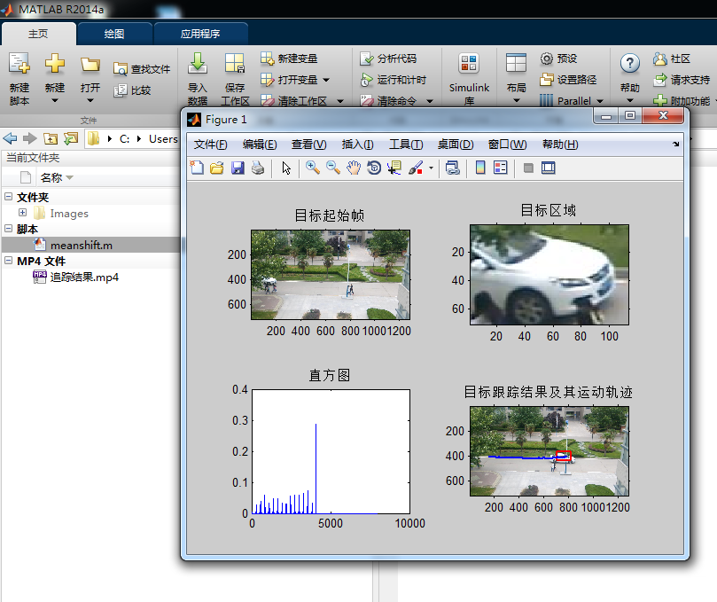Click Set Path (设置路径) button
Image resolution: width=717 pixels, height=602 pixels.
[x=568, y=80]
